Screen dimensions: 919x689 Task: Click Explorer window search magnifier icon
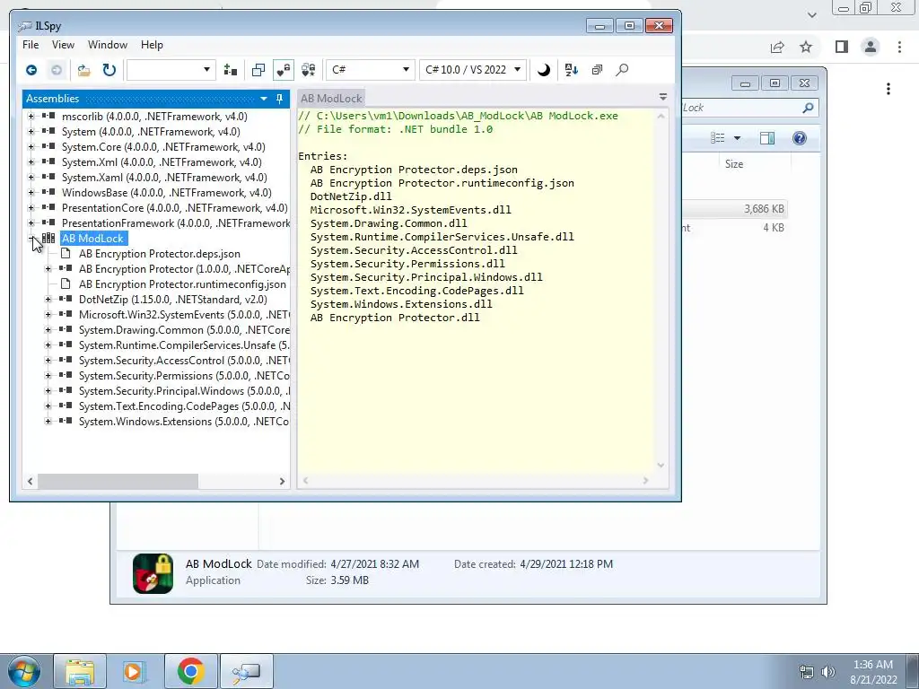[809, 108]
